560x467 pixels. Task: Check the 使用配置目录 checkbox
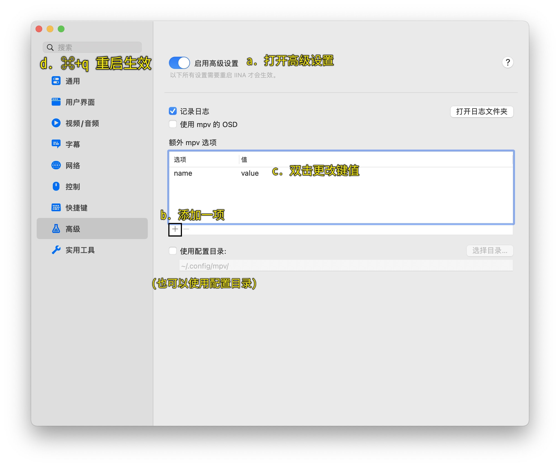173,251
